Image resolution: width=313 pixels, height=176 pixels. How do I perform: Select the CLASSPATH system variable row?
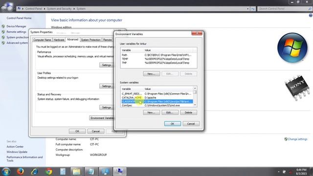[157, 102]
